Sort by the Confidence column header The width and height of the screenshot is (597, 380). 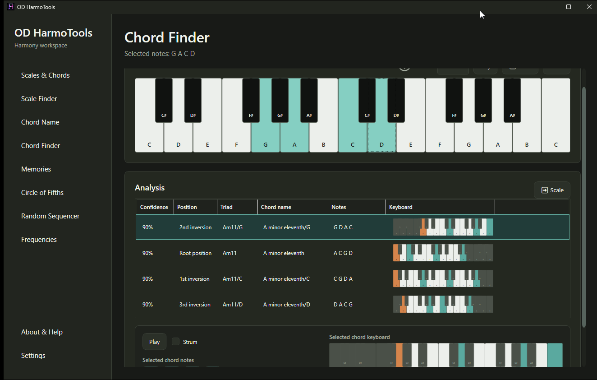pos(155,207)
